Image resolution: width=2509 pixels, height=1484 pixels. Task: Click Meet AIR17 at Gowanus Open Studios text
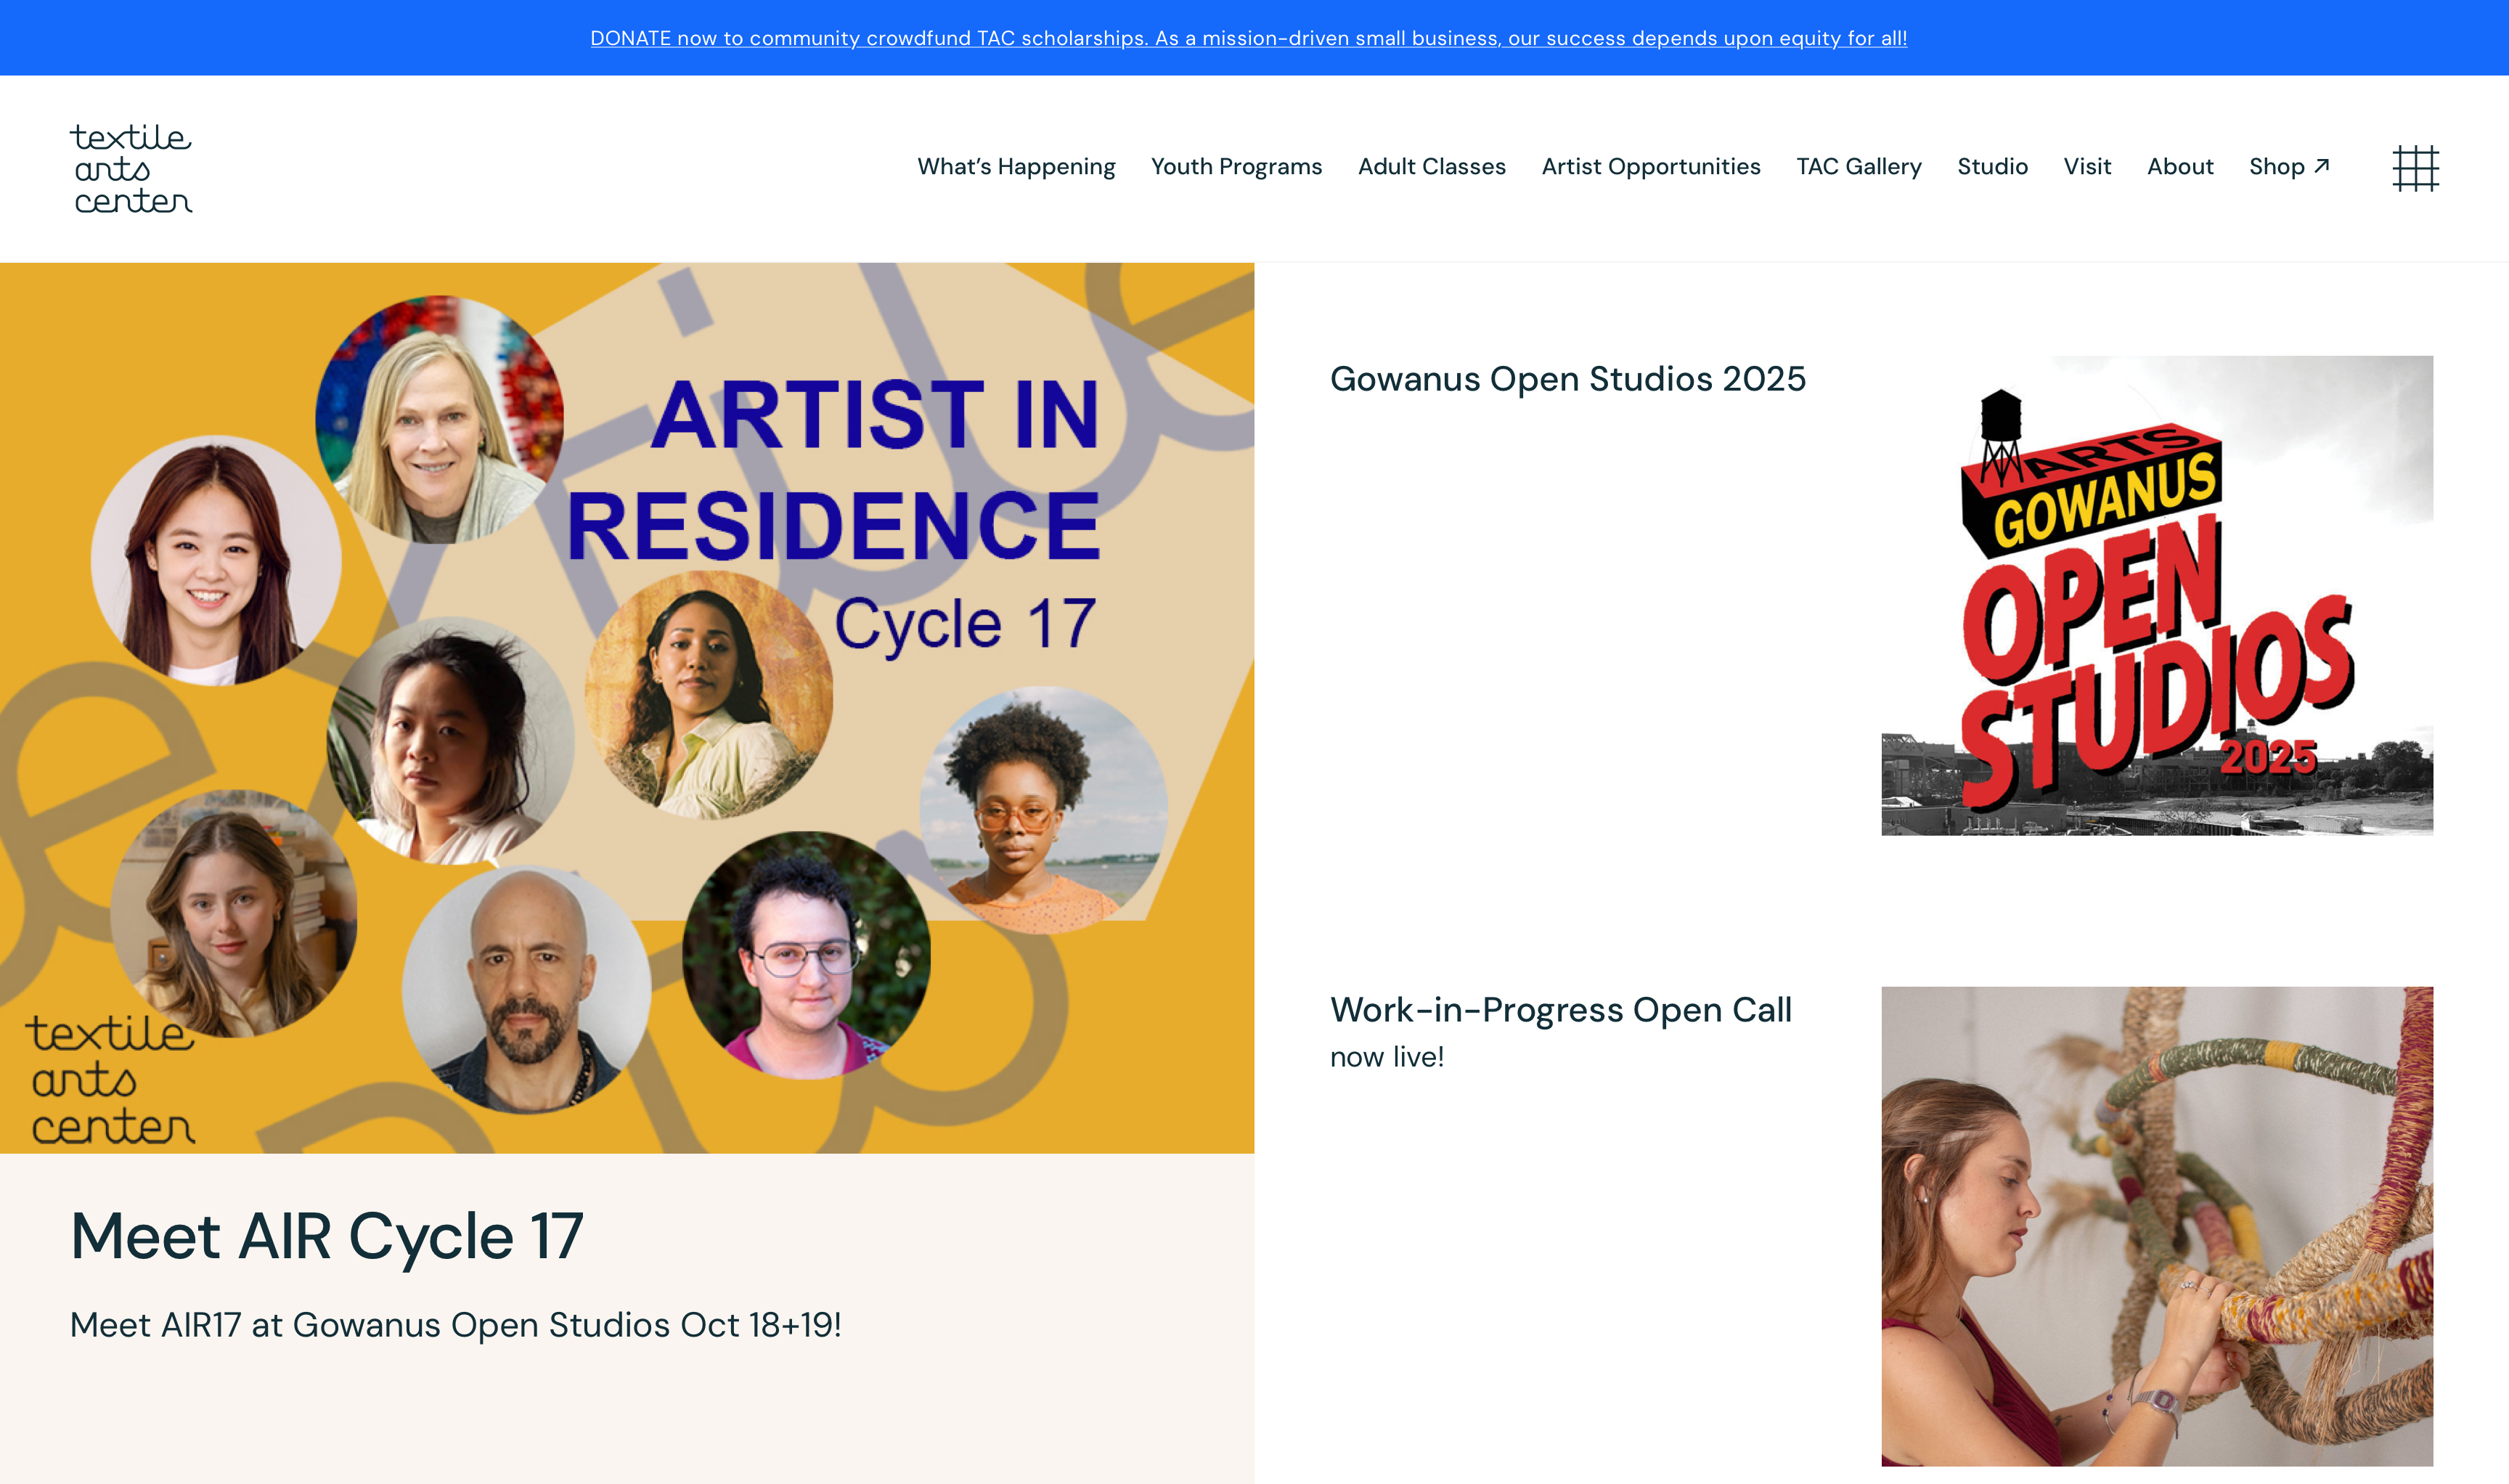pos(456,1325)
